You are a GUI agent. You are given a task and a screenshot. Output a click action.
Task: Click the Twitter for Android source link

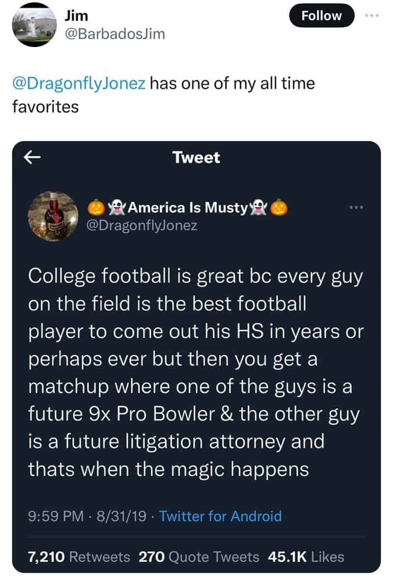pyautogui.click(x=221, y=516)
